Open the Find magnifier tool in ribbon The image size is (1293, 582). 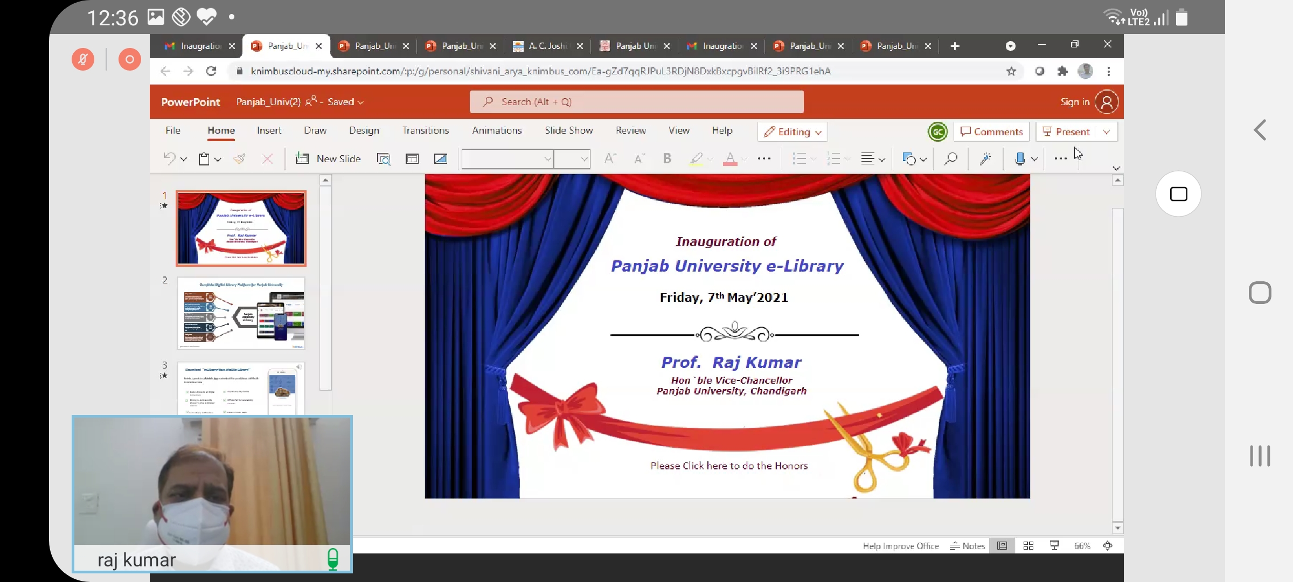pyautogui.click(x=951, y=158)
